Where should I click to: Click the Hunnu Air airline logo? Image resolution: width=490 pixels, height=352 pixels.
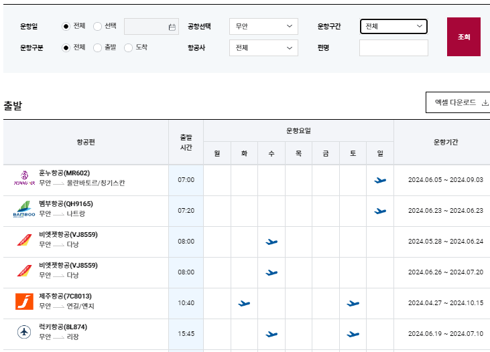pos(24,178)
